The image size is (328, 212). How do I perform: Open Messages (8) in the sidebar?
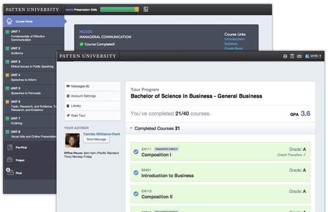[x=93, y=86]
